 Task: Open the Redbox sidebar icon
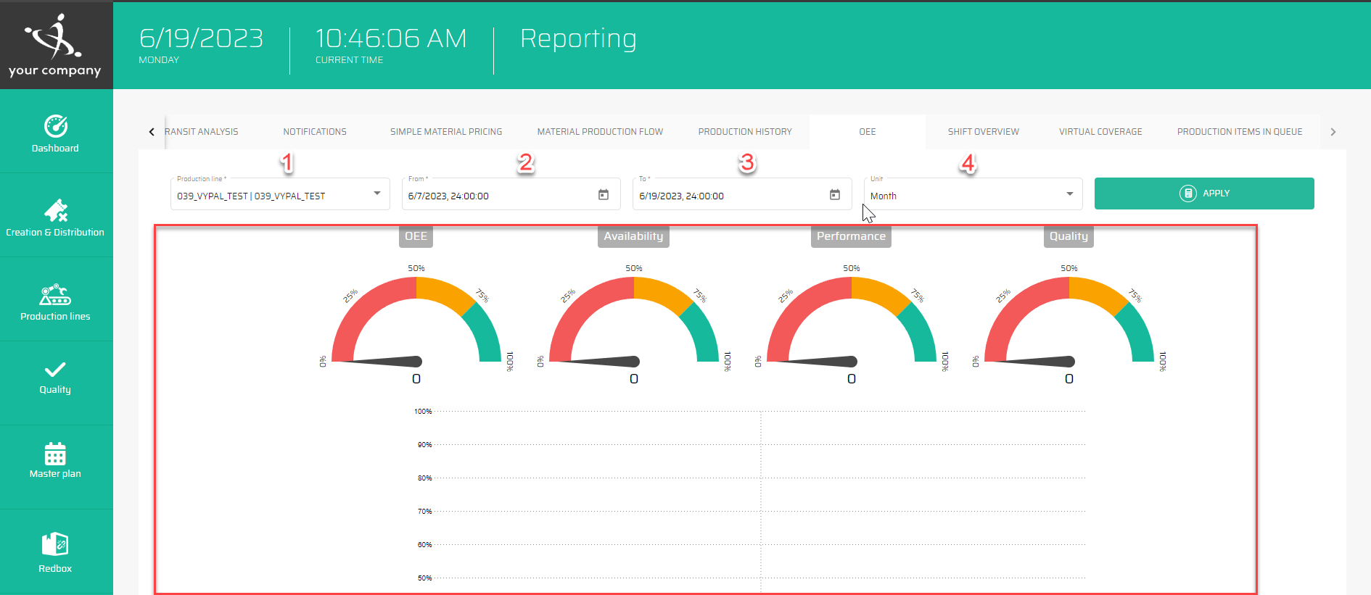[x=55, y=544]
